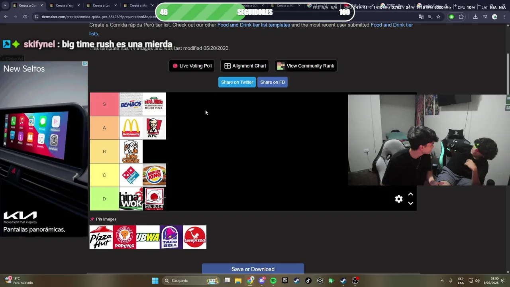Select the McDonald's logo in A tier
The height and width of the screenshot is (287, 510).
(x=131, y=128)
